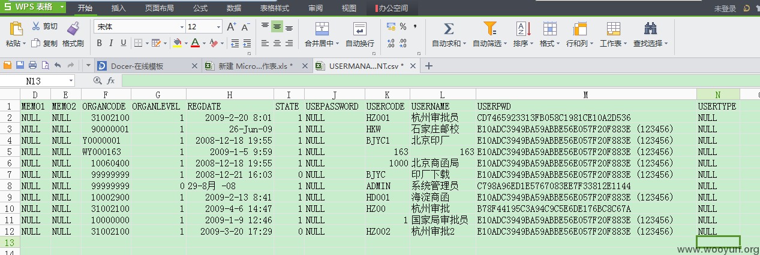Switch to 审阅 (Review) ribbon tab
Image resolution: width=760 pixels, height=255 pixels.
tap(316, 8)
